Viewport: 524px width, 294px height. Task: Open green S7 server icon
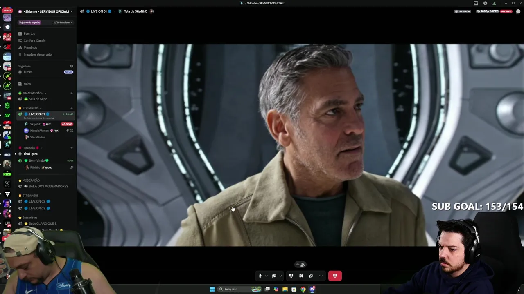pyautogui.click(x=7, y=115)
